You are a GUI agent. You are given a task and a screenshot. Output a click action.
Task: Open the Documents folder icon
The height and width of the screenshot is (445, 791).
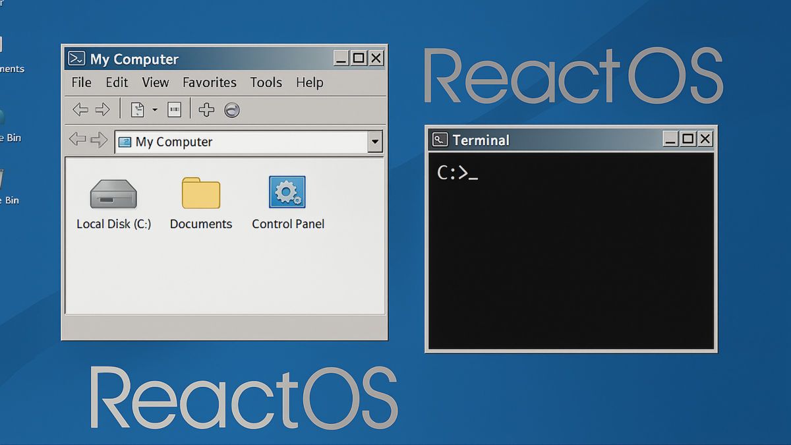click(x=201, y=193)
